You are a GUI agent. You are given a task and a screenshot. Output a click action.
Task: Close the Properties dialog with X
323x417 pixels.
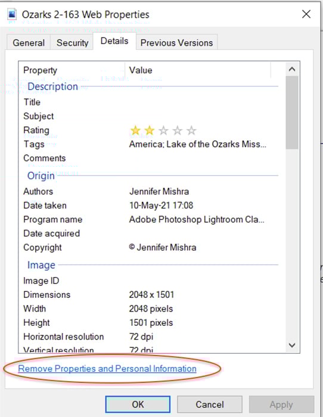point(306,14)
